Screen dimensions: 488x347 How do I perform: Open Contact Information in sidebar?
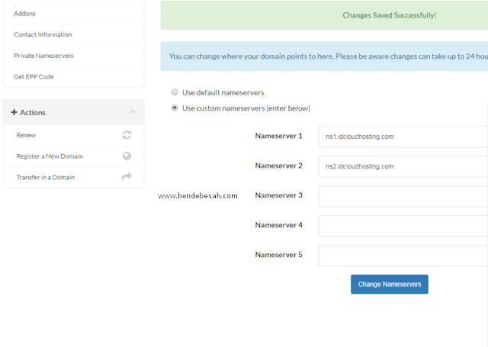tap(73, 34)
